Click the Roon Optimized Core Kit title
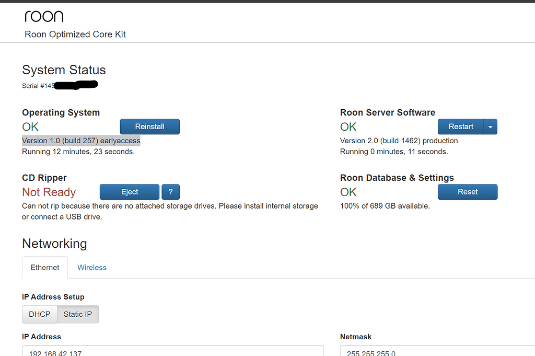Viewport: 535px width, 356px height. coord(75,34)
